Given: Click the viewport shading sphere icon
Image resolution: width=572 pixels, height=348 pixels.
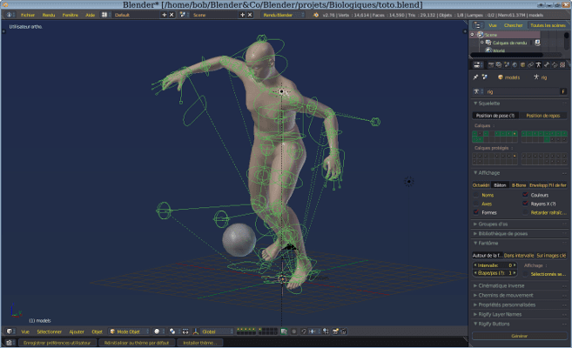Looking at the screenshot, I should (x=157, y=331).
